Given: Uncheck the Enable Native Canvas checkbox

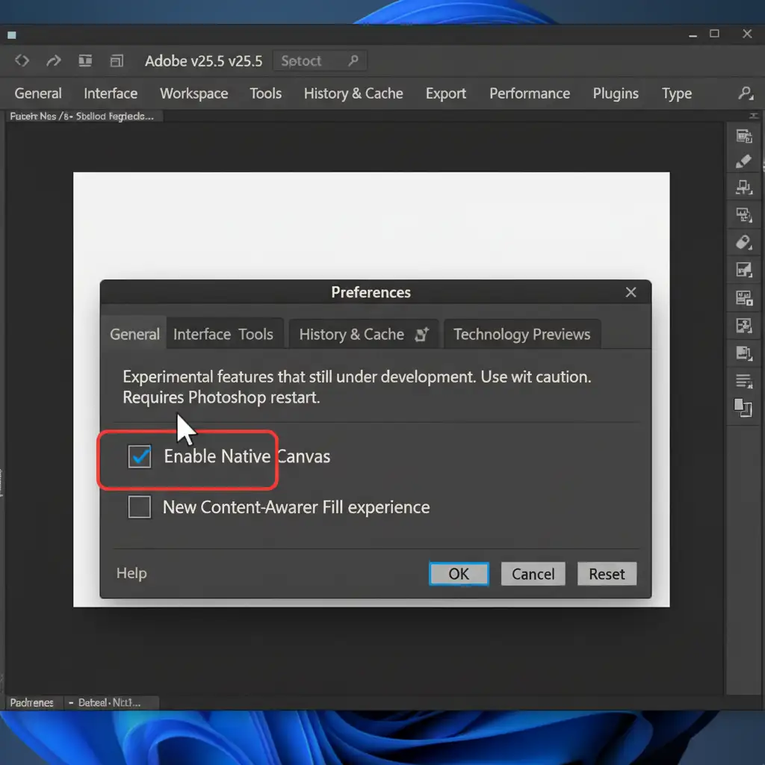Looking at the screenshot, I should point(140,456).
